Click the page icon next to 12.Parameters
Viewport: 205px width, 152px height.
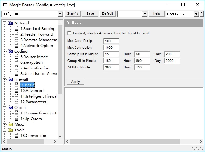click(x=17, y=102)
